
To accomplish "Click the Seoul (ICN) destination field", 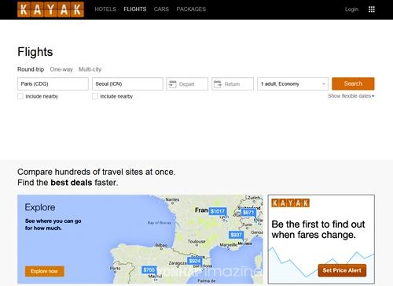I will coord(127,84).
